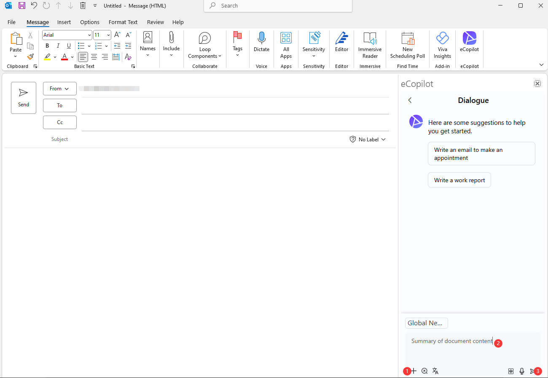Apply the red font color swatch
Image resolution: width=548 pixels, height=378 pixels.
(x=64, y=57)
